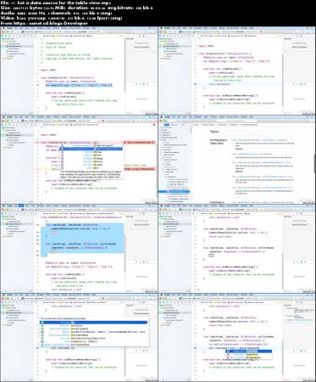Click the red error banner on the class line
The image size is (316, 382).
click(x=139, y=143)
